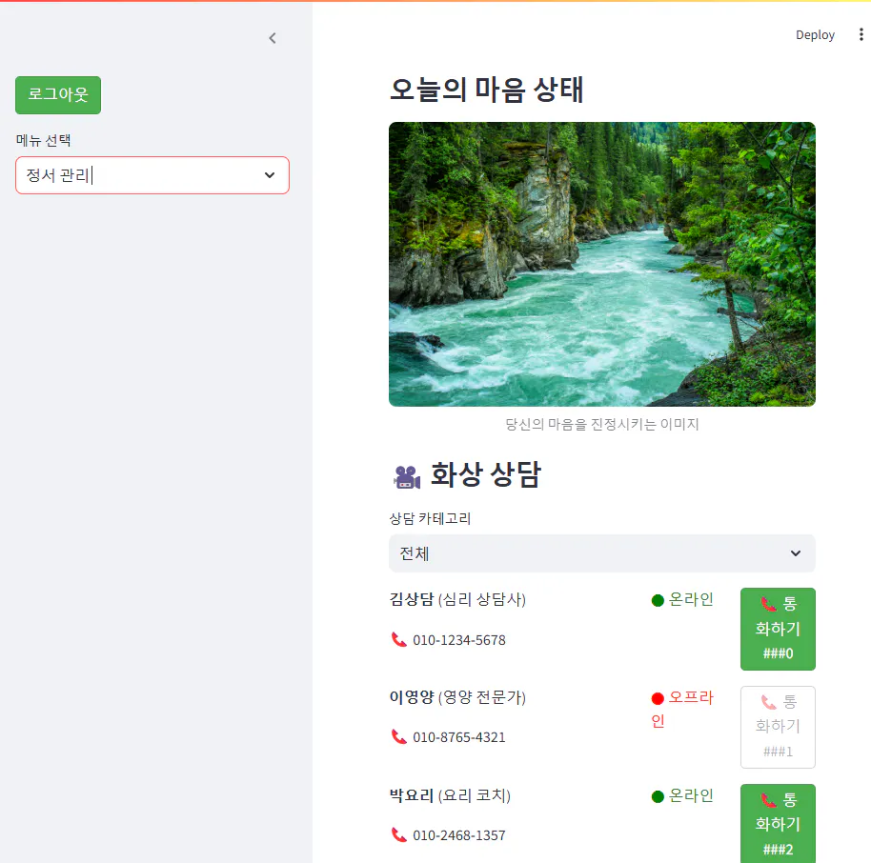The image size is (871, 863).
Task: Click the calming river image
Action: point(601,264)
